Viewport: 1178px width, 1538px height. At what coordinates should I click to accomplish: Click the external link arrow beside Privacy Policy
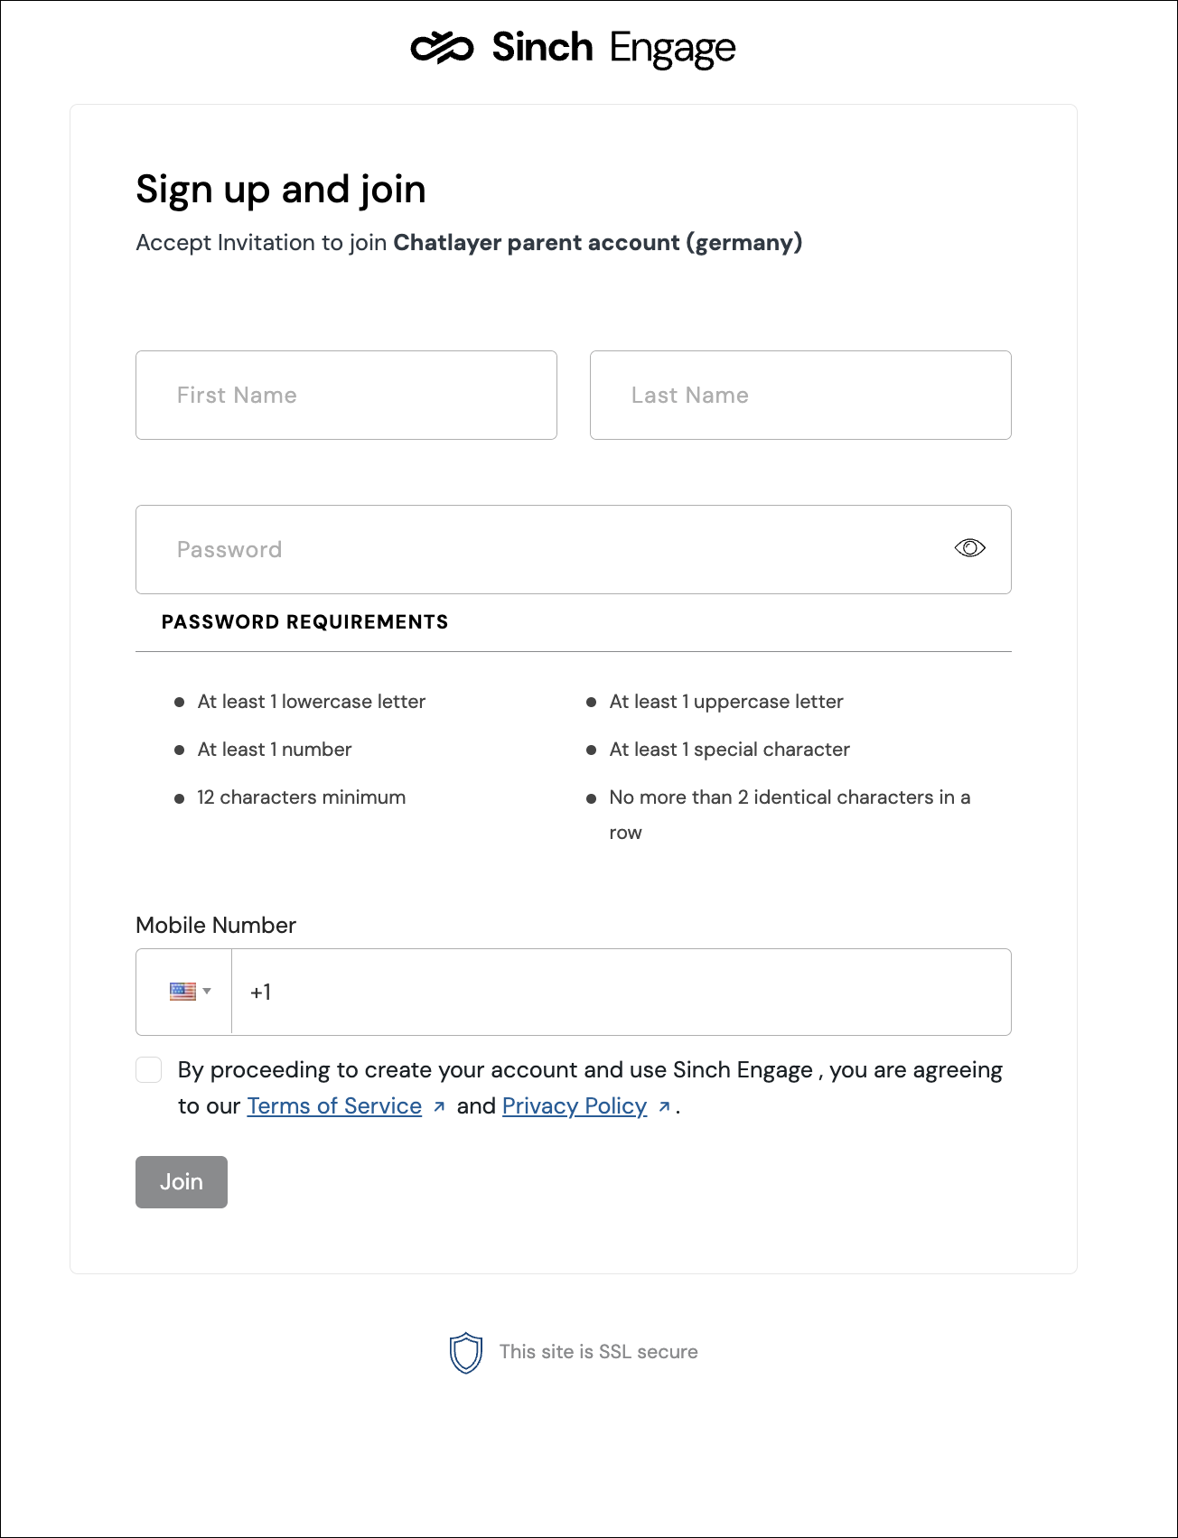664,1105
